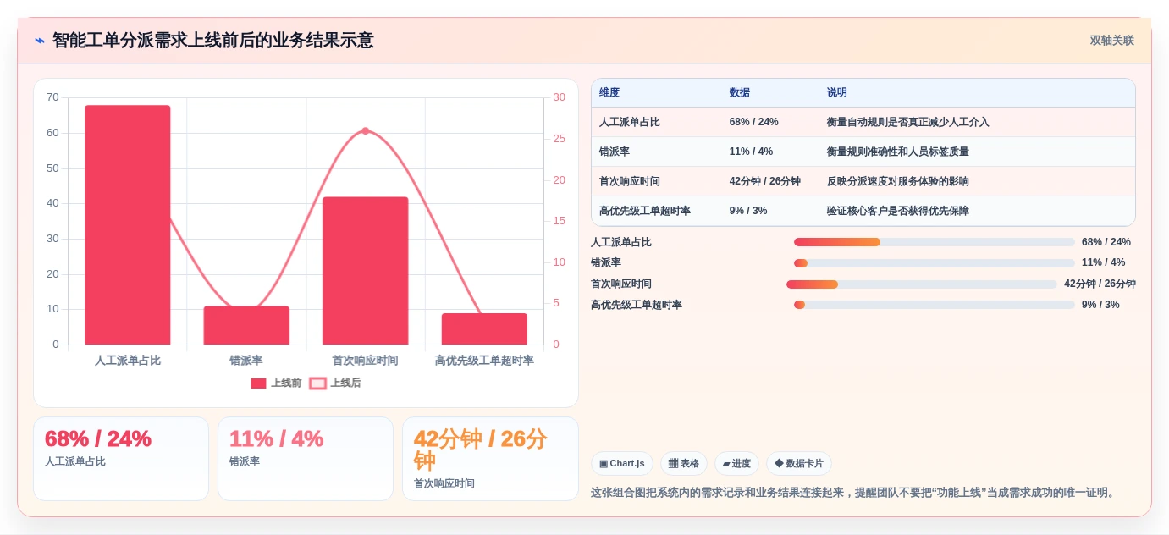Screen dimensions: 1169x535
Task: Select the Chart.js tag chip
Action: 622,463
